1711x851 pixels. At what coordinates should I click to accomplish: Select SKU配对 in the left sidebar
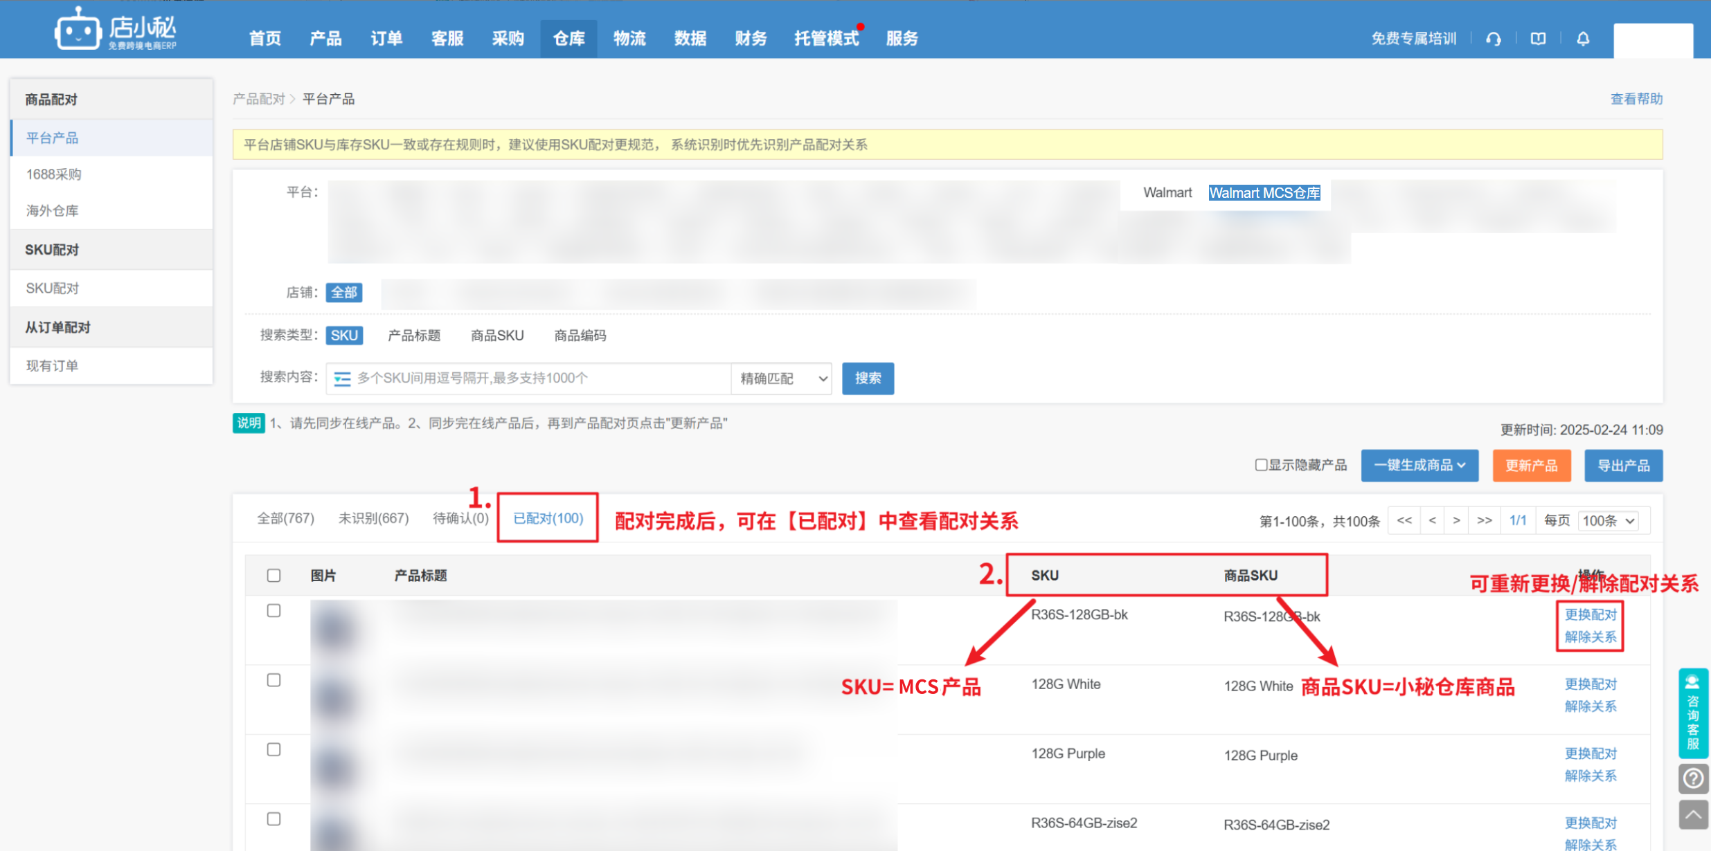pyautogui.click(x=53, y=289)
